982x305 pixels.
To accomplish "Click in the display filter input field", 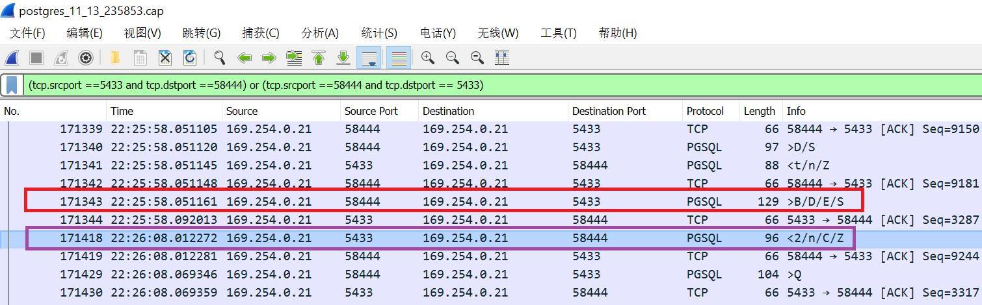I will 585,85.
